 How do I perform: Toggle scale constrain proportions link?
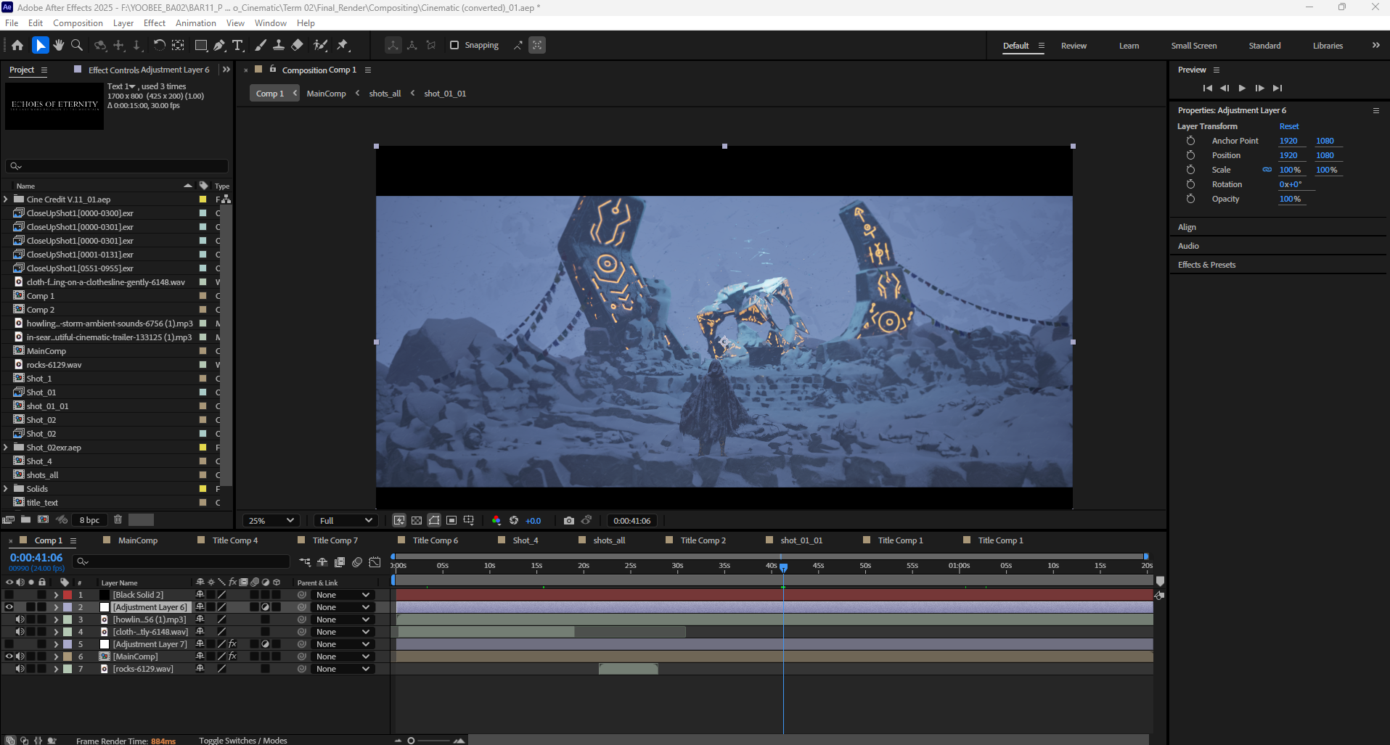[1267, 170]
